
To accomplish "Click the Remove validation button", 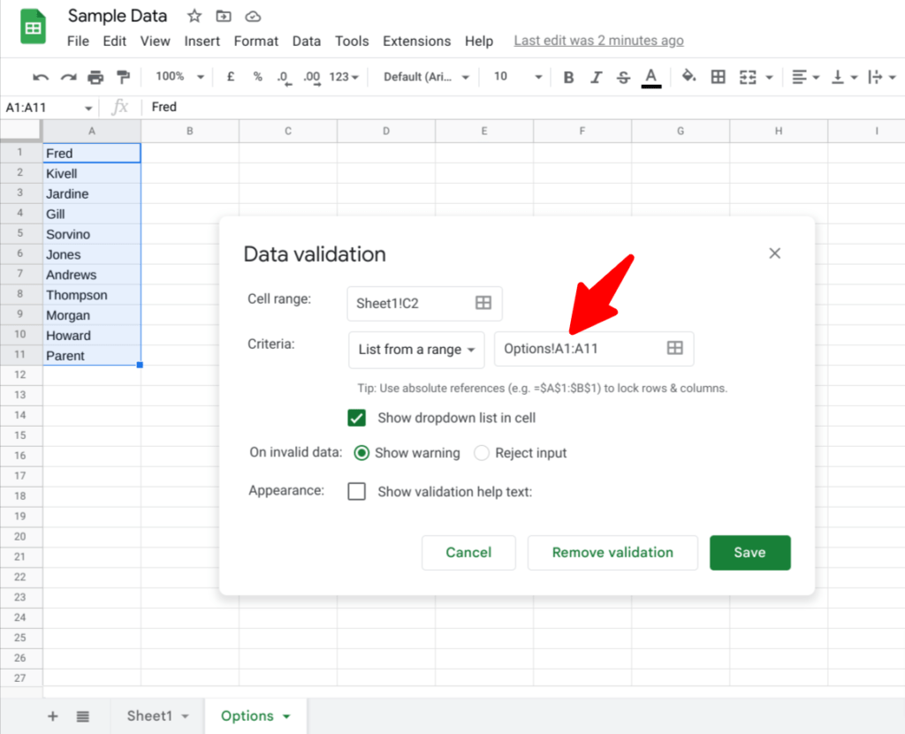I will point(612,552).
